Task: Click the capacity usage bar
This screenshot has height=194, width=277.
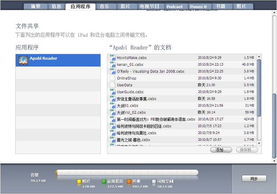Action: tap(127, 172)
